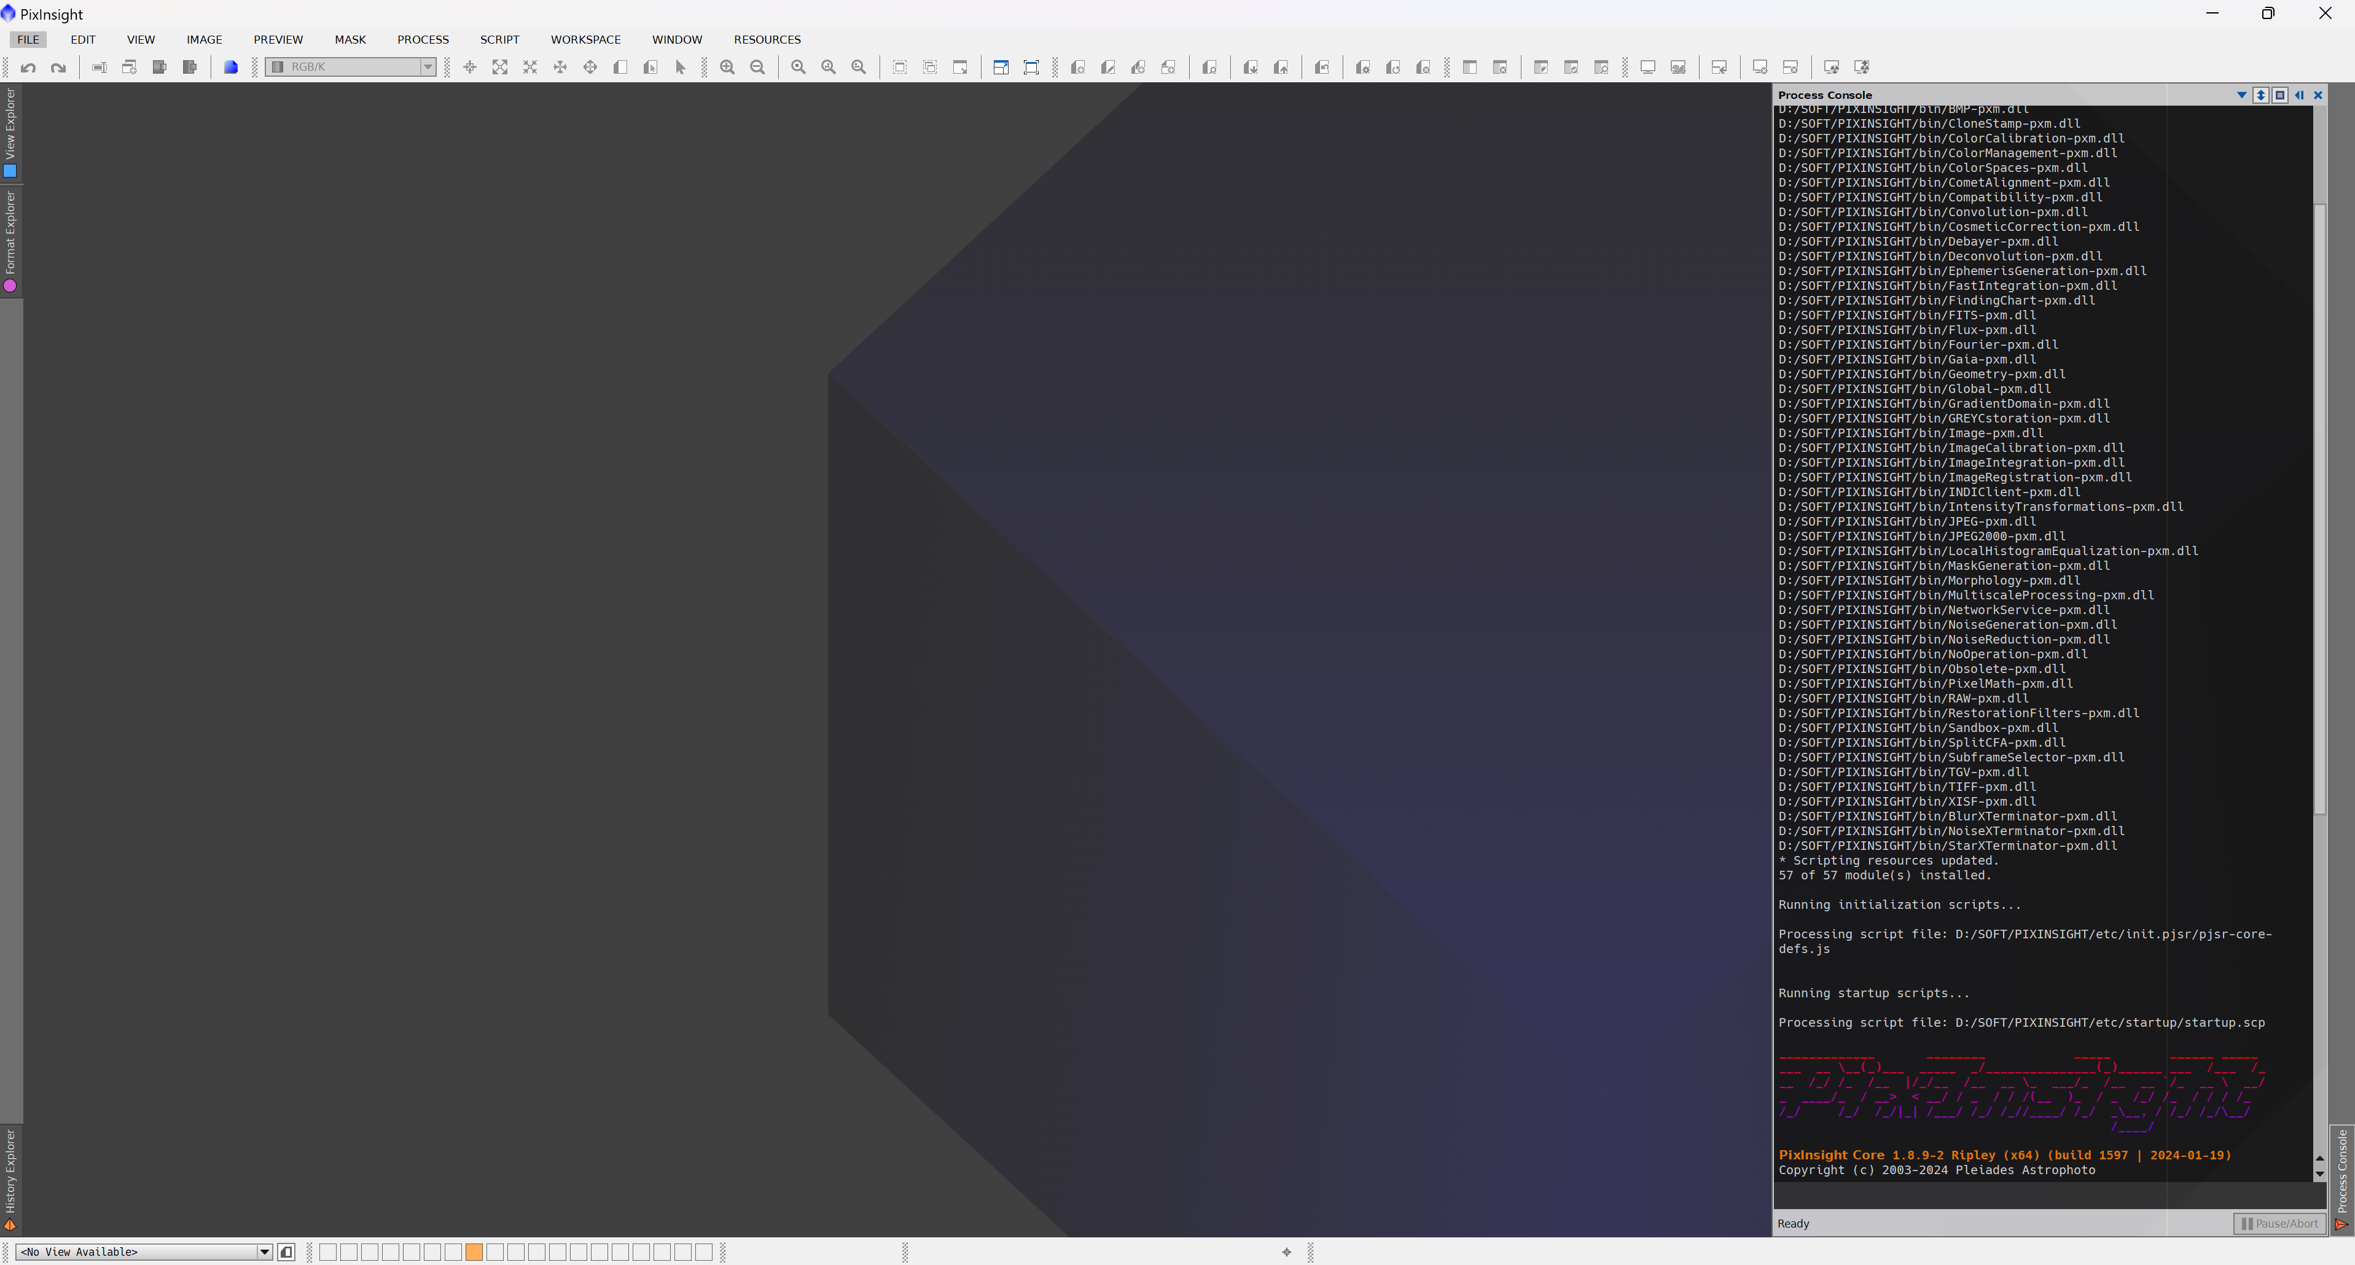
Task: Click the blue cube icon in toolbar
Action: [x=232, y=68]
